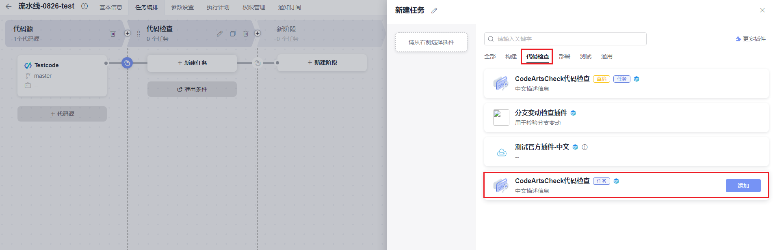The width and height of the screenshot is (773, 250).
Task: Copy the 代码检查 stage
Action: click(233, 34)
